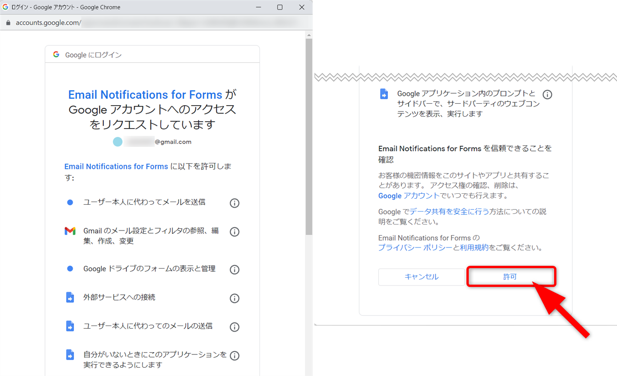Click info icon beside 'ユーザー本人に代わってのメールの送信'
The image size is (617, 376).
[234, 327]
